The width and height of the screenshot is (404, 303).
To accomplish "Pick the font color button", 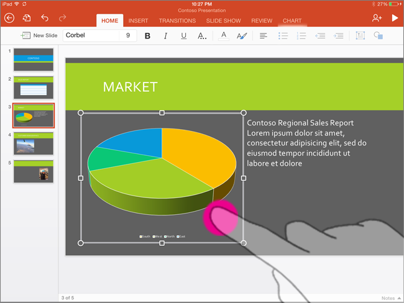I will pos(224,36).
